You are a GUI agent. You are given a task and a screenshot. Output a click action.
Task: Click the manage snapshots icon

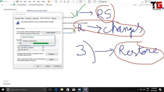(68, 2)
